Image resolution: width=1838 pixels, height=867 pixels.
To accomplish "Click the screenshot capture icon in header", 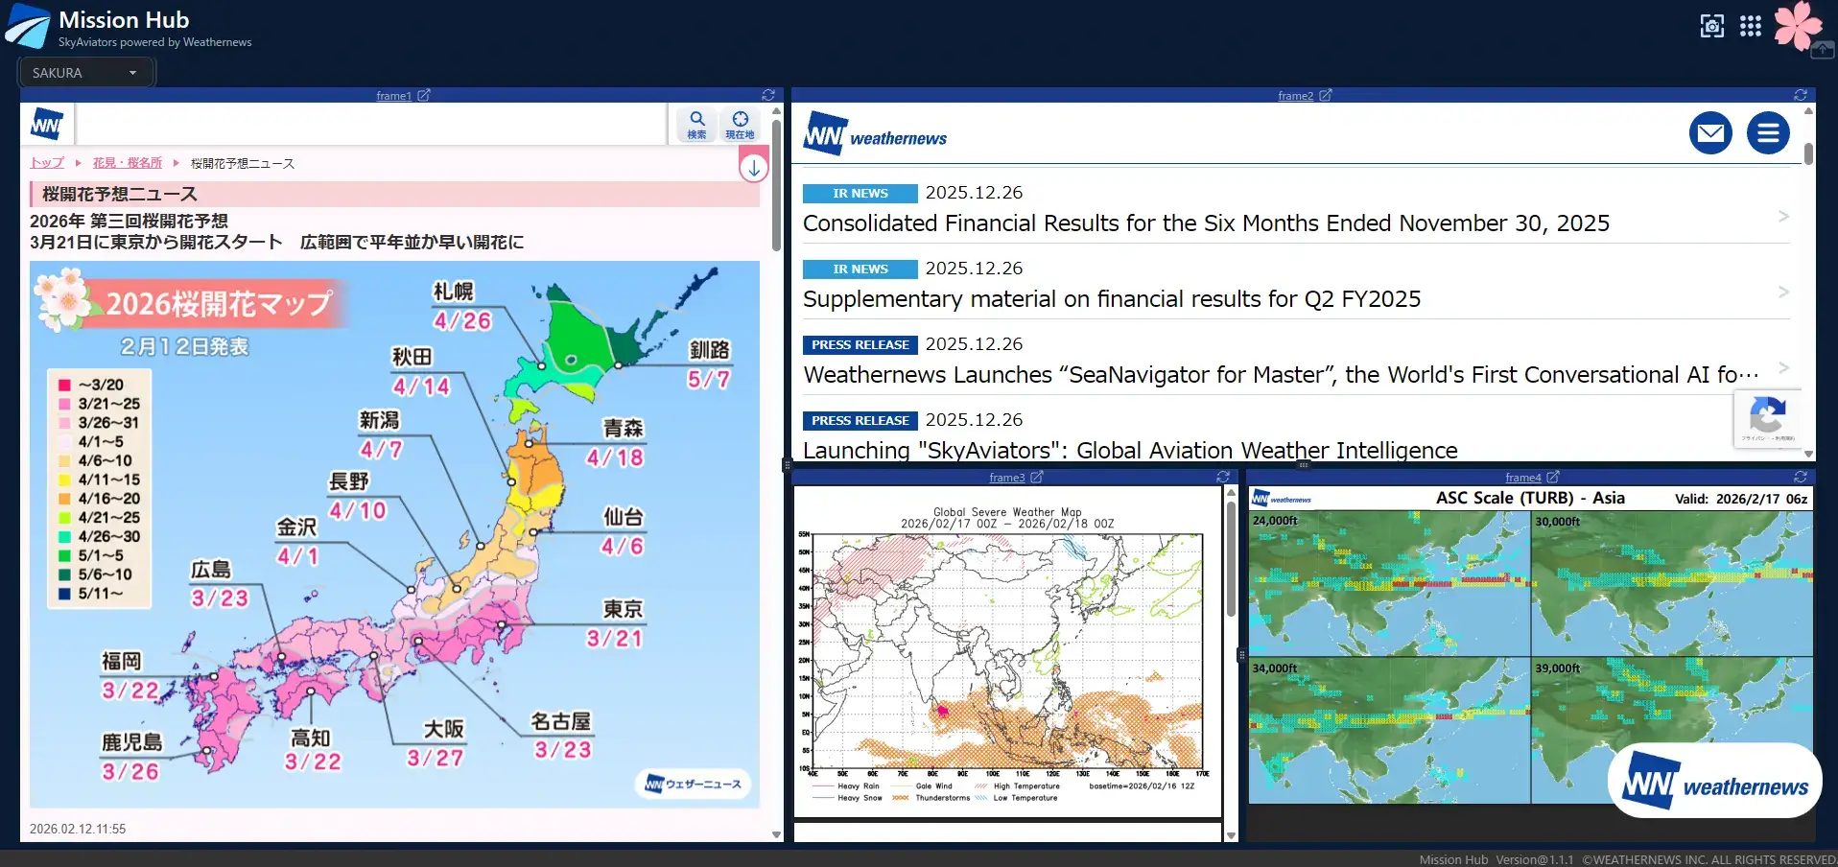I will [x=1711, y=26].
